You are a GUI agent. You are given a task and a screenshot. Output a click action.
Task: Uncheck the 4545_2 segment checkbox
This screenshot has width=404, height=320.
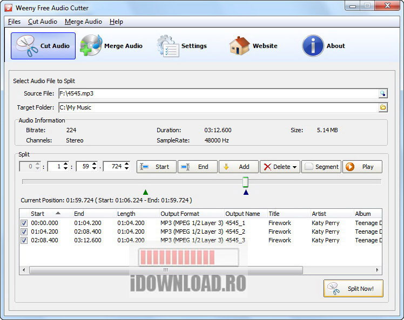coord(24,232)
